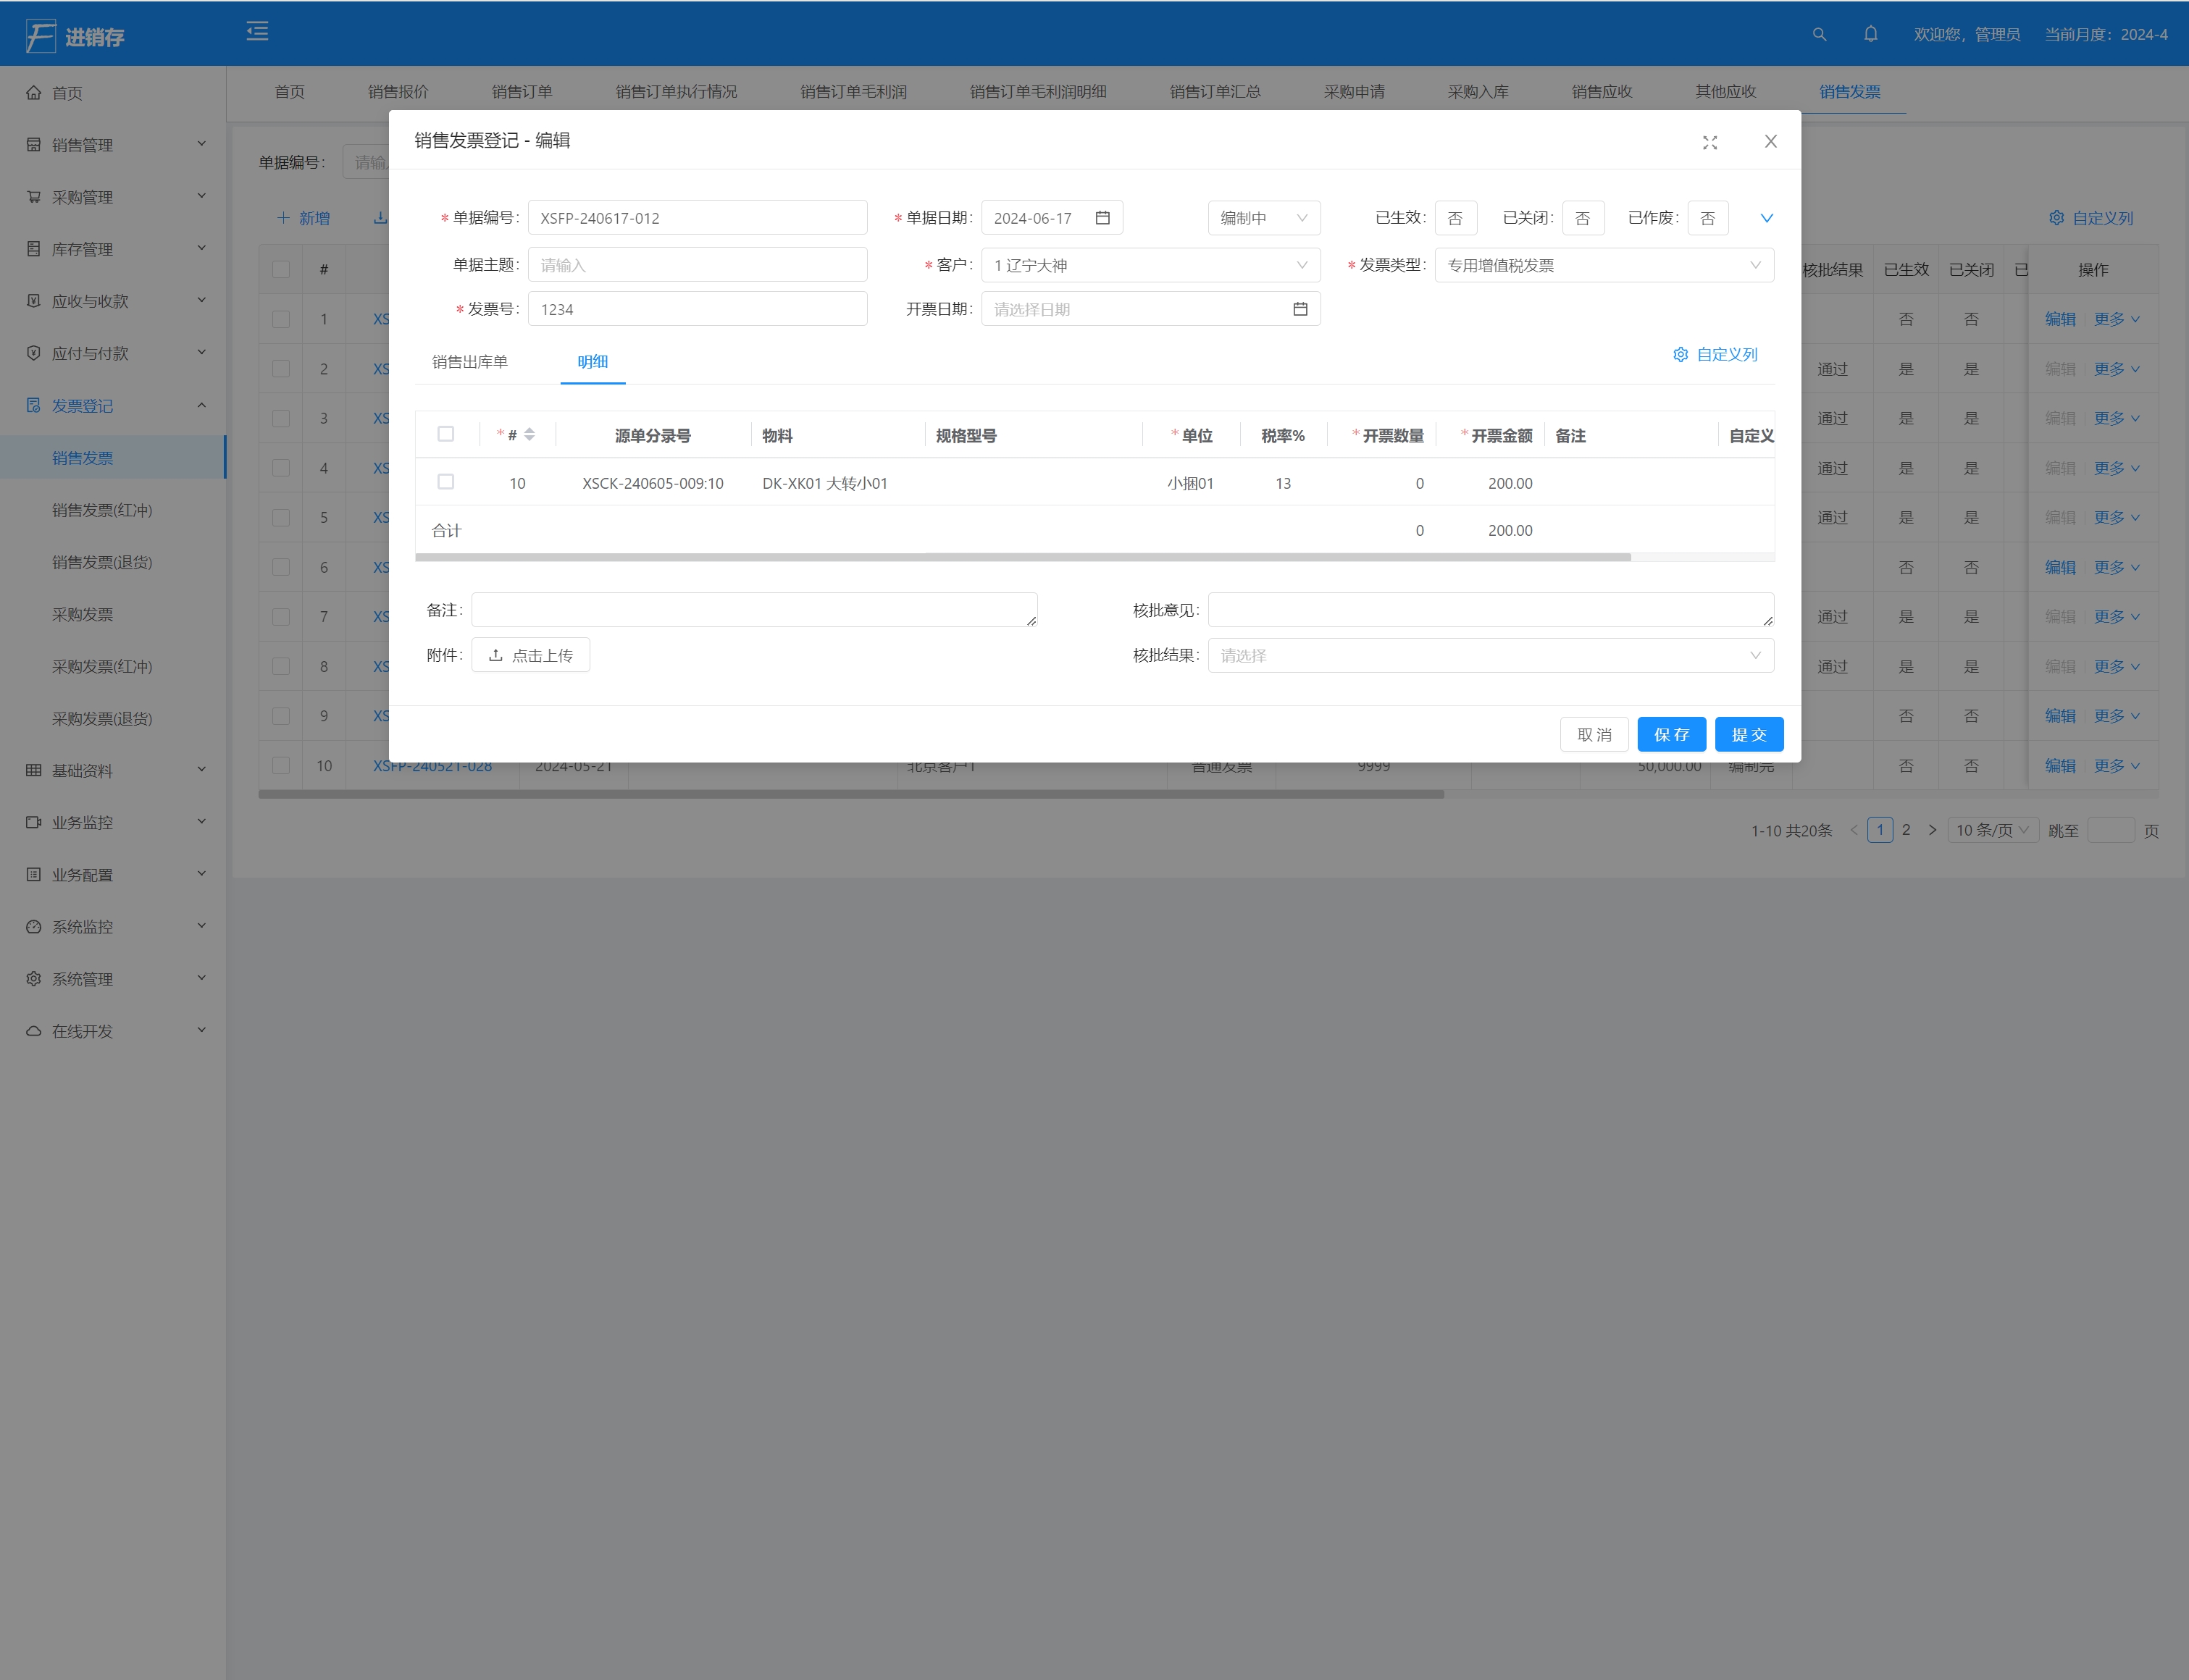The width and height of the screenshot is (2189, 1680).
Task: Check background list row 2 checkbox
Action: point(281,369)
